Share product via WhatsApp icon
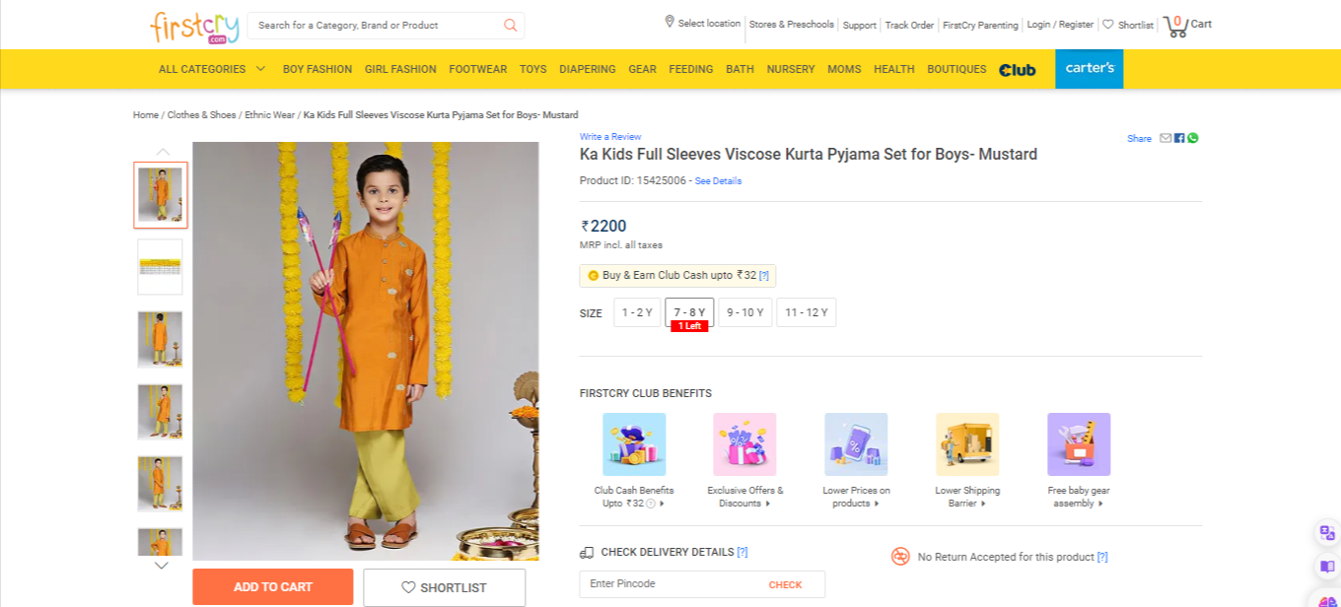Viewport: 1341px width, 607px height. point(1193,138)
